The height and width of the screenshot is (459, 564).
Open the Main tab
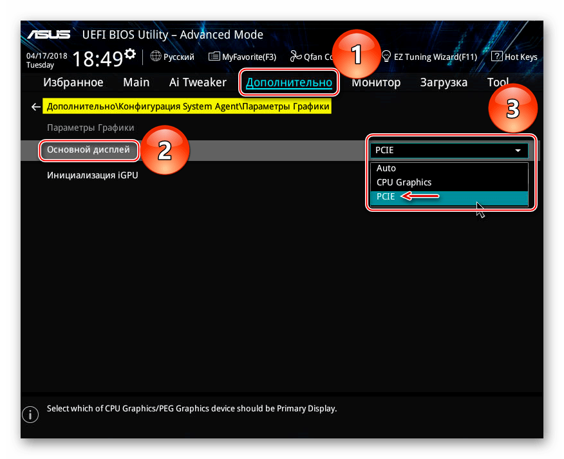(136, 82)
